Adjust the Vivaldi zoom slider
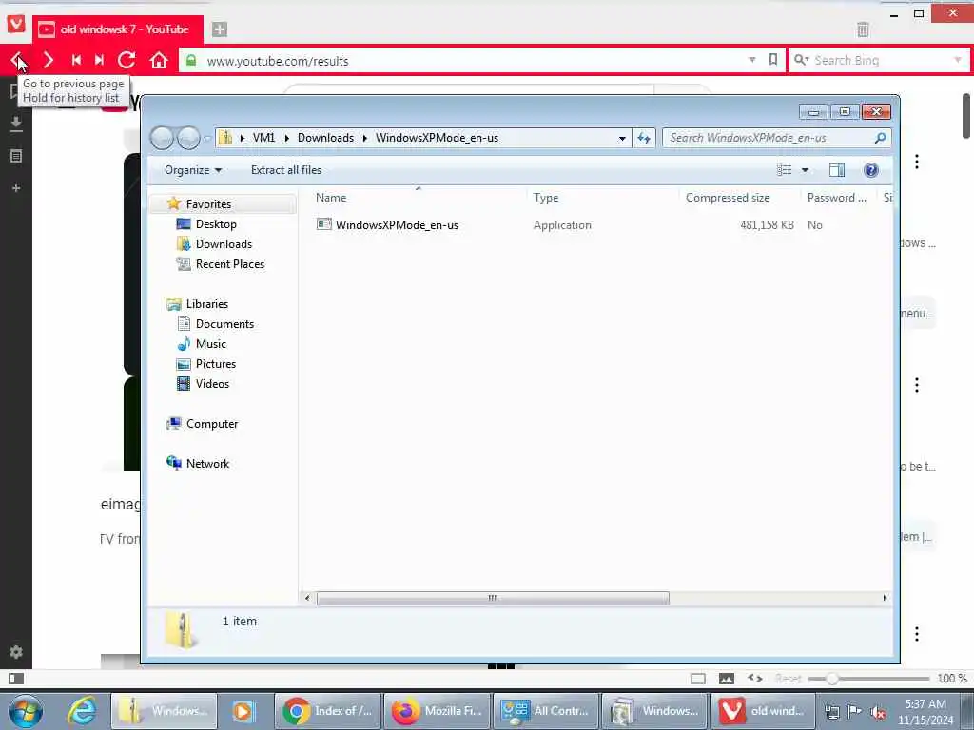The width and height of the screenshot is (974, 730). [831, 679]
